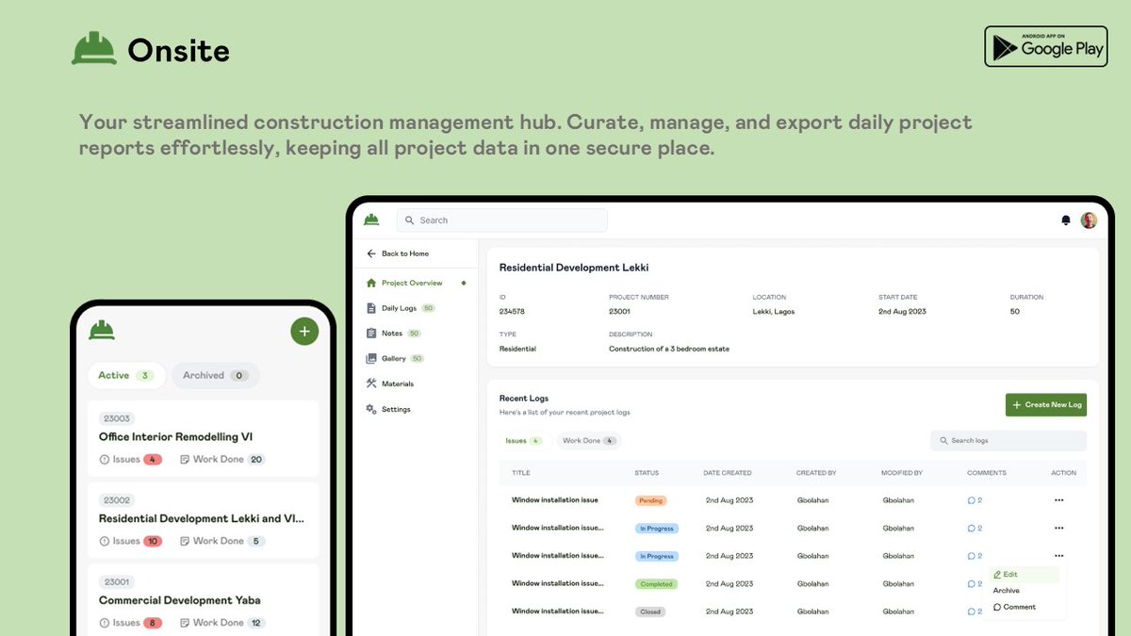The image size is (1131, 636).
Task: Click the Notes clipboard icon
Action: [x=371, y=334]
